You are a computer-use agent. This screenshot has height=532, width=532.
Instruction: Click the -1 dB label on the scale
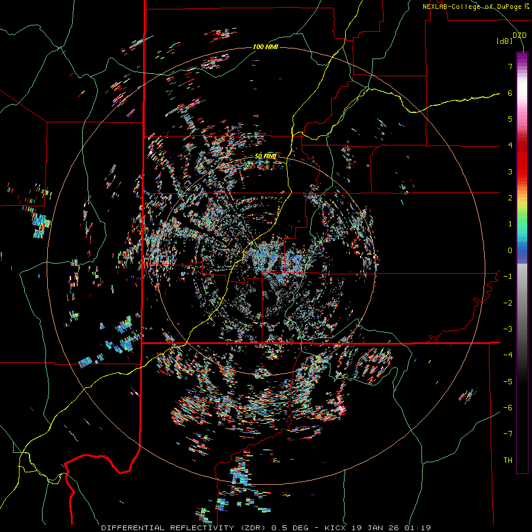[508, 277]
